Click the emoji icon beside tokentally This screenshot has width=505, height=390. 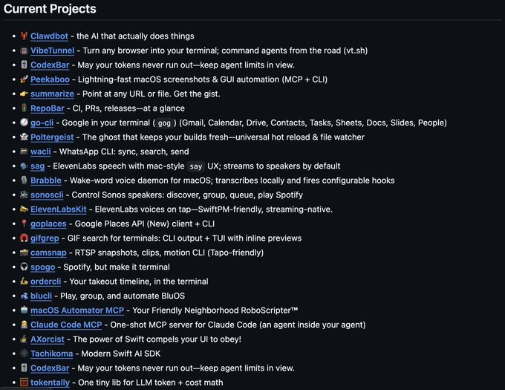25,383
